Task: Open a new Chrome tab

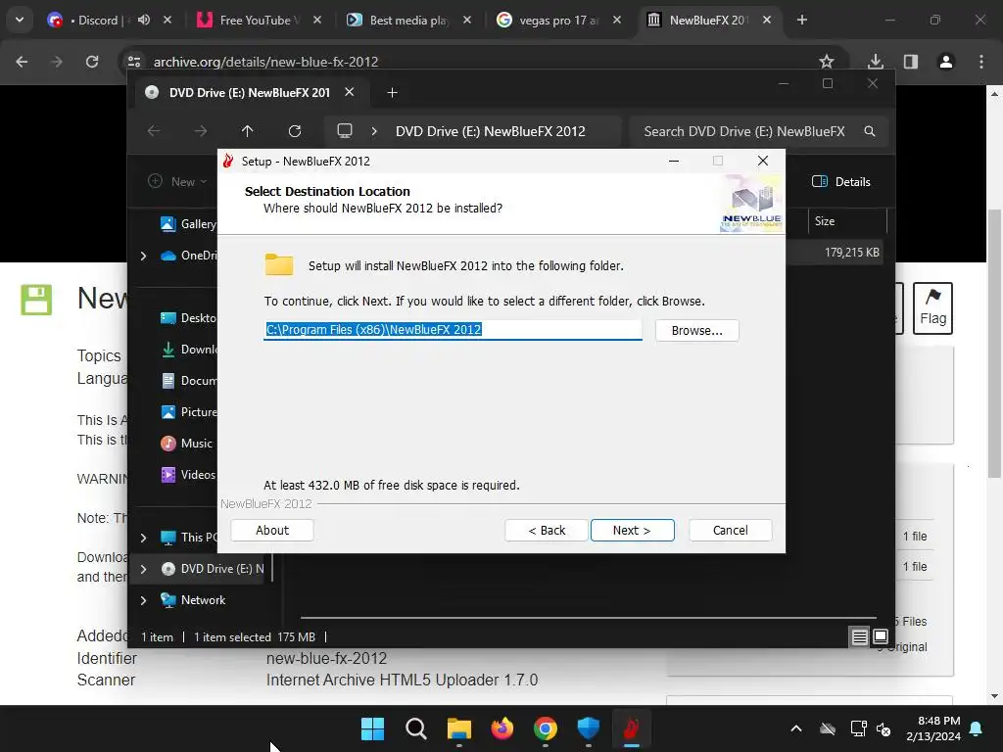Action: pyautogui.click(x=801, y=21)
